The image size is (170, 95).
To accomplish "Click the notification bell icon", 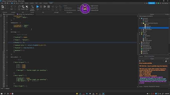I will coord(147,3).
